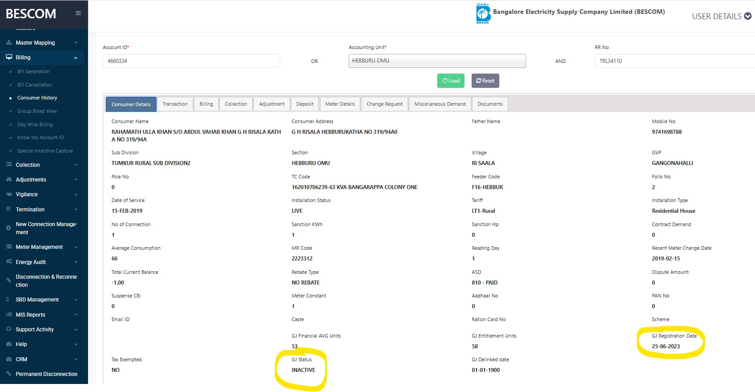The width and height of the screenshot is (755, 392).
Task: Click the BESCOM company logo in header
Action: click(483, 13)
